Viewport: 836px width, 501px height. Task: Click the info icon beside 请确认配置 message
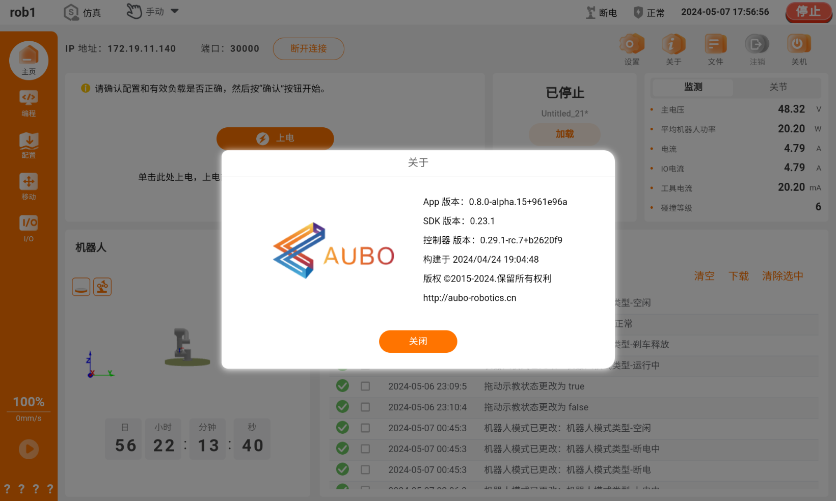[86, 88]
